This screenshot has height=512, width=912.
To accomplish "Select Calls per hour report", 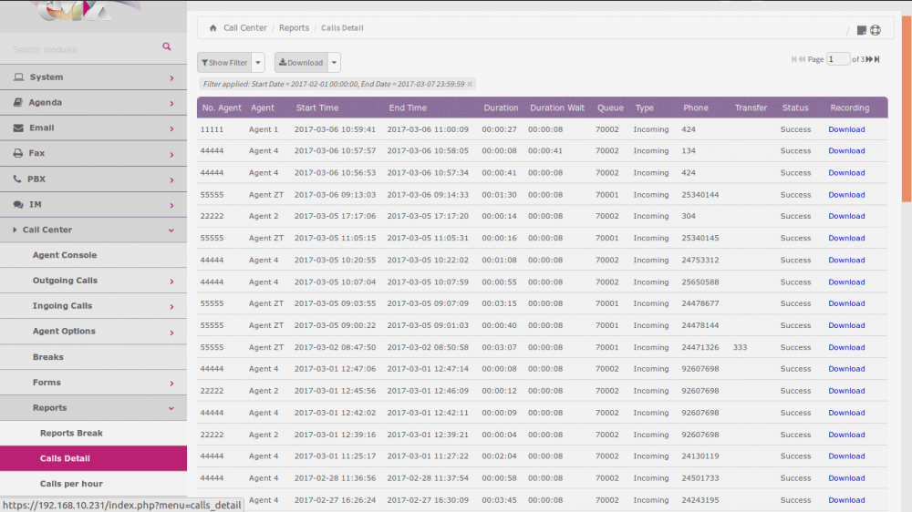I will (x=71, y=484).
